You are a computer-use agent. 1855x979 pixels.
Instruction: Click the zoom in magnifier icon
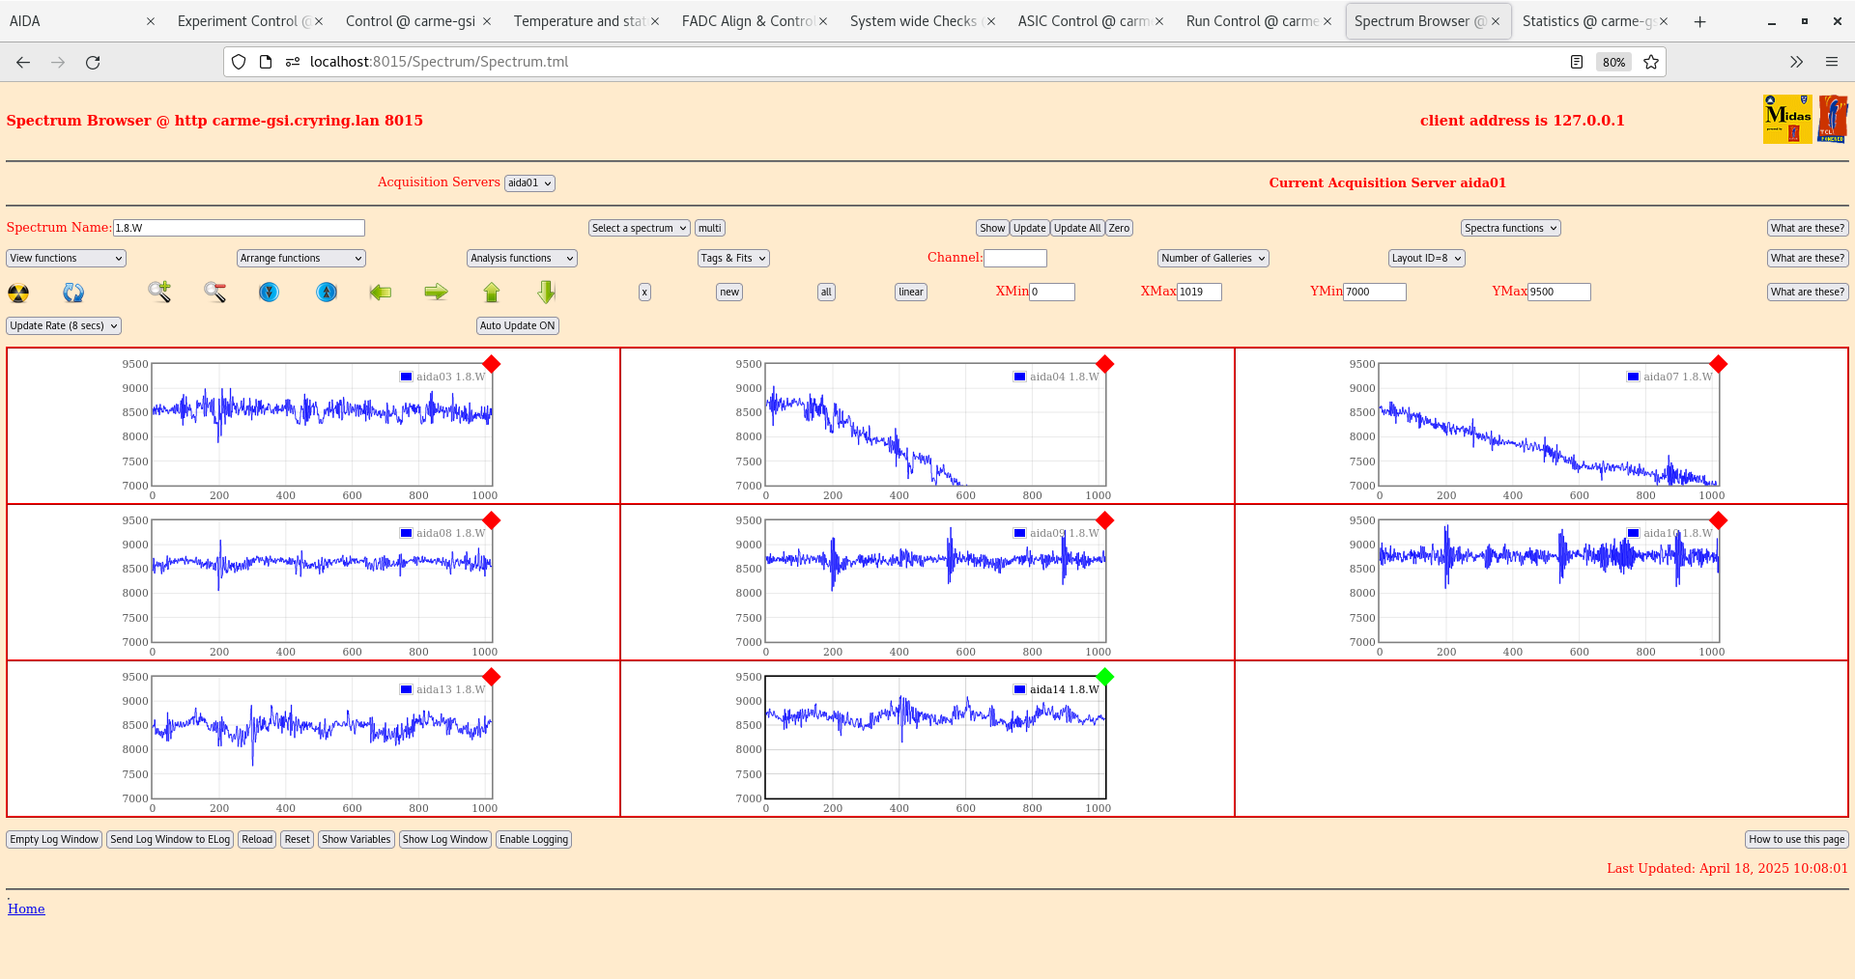(159, 292)
